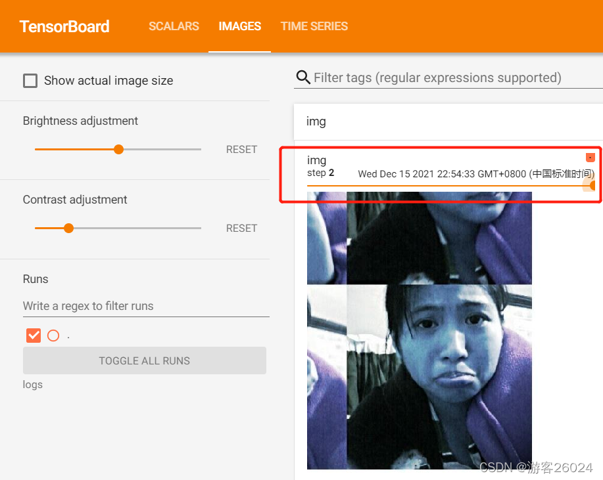Open the TIME SERIES tab
Screen dimensions: 603x480
coord(314,26)
